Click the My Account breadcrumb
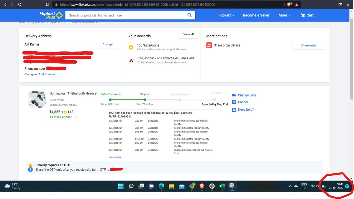This screenshot has width=354, height=199. tap(38, 22)
